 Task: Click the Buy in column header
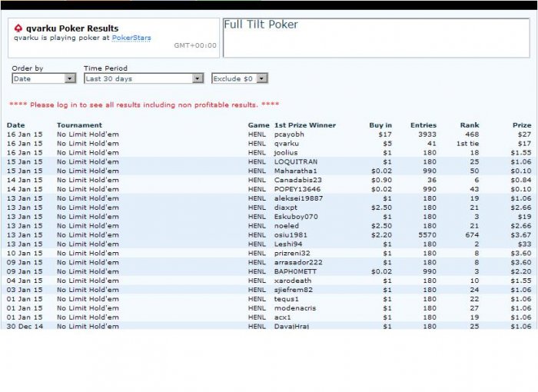click(x=380, y=125)
